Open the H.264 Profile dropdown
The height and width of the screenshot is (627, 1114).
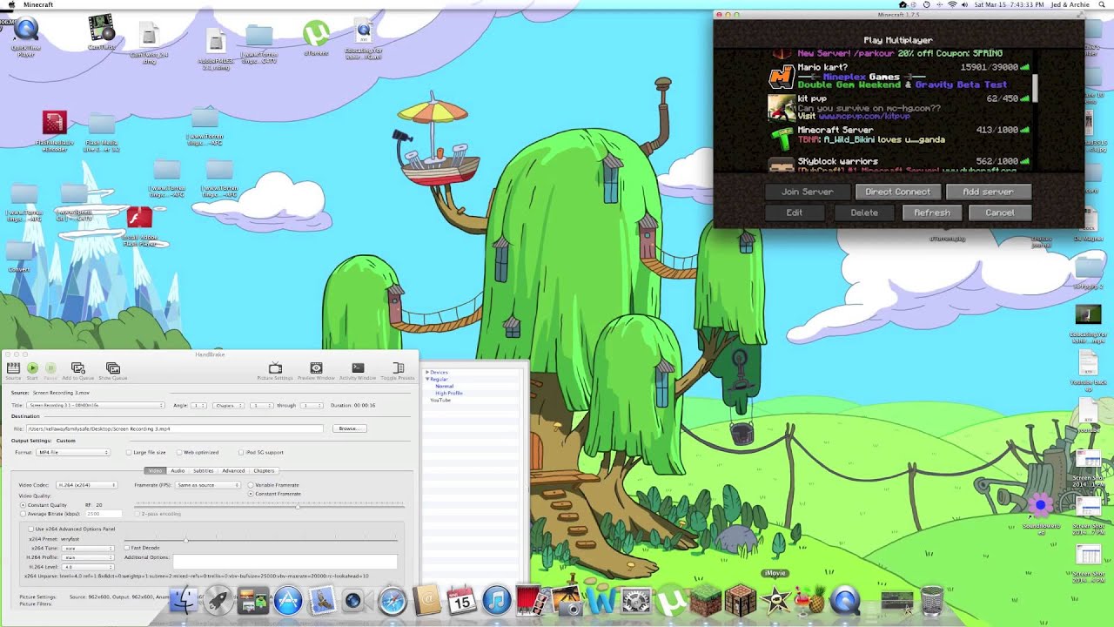click(x=88, y=557)
